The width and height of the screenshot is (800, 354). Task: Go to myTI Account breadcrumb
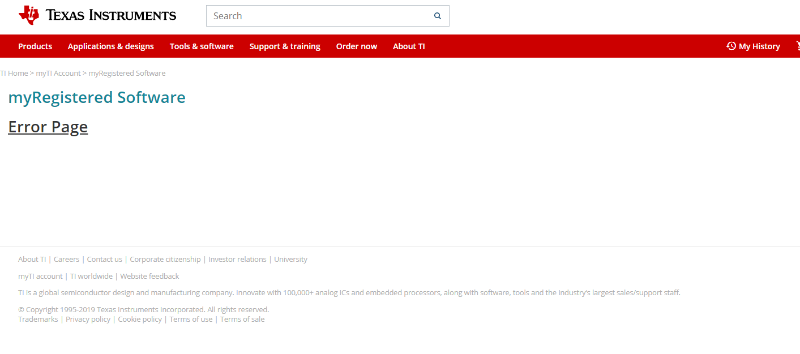click(x=58, y=74)
